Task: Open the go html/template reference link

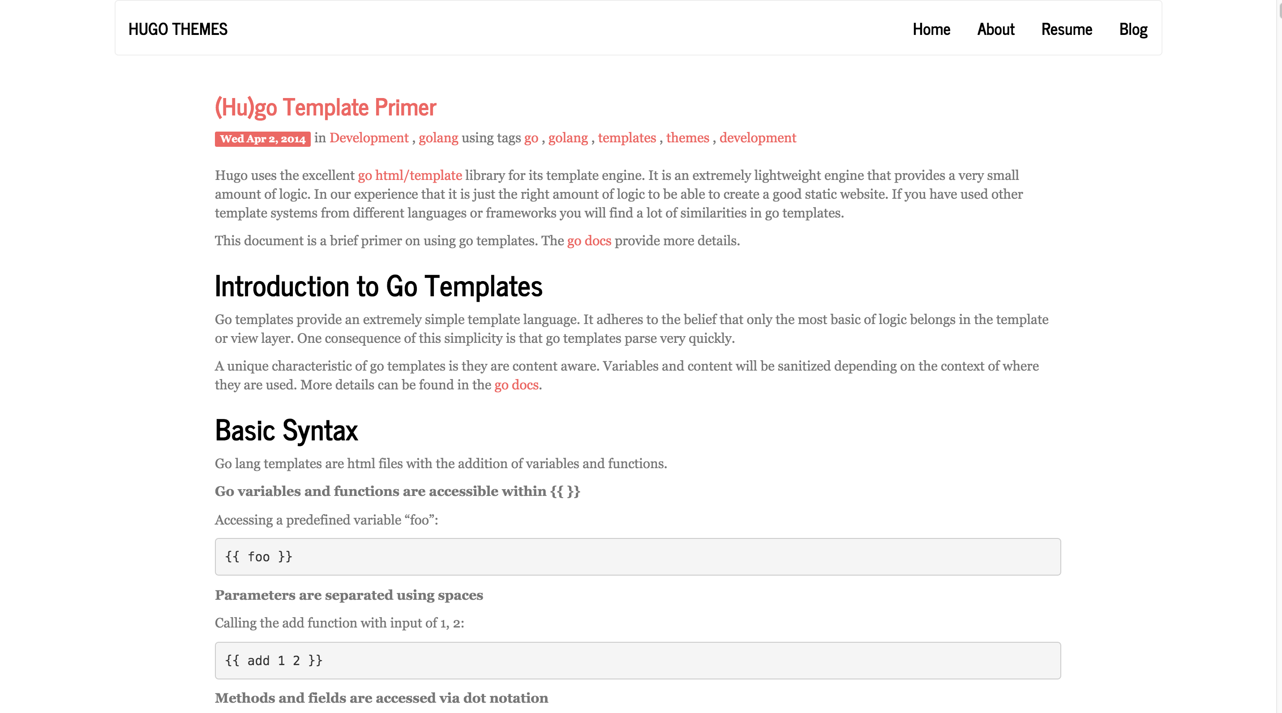Action: [410, 175]
